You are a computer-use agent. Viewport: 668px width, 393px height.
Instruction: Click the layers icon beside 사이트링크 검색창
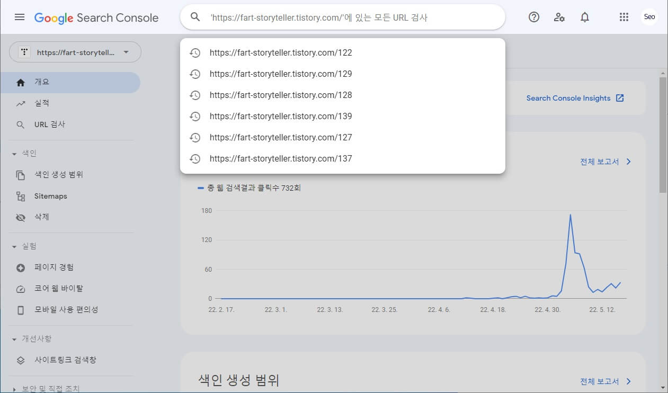point(21,360)
